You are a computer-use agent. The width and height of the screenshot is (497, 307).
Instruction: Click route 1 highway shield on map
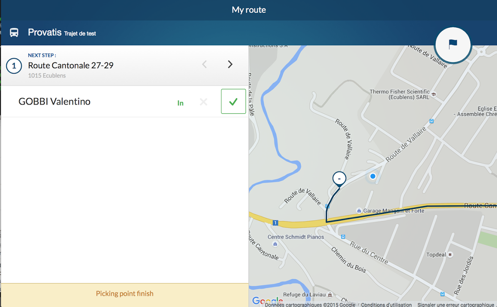pyautogui.click(x=275, y=223)
